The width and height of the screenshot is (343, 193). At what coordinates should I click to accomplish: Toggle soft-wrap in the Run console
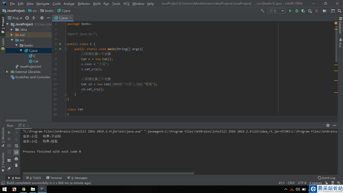pos(16,146)
